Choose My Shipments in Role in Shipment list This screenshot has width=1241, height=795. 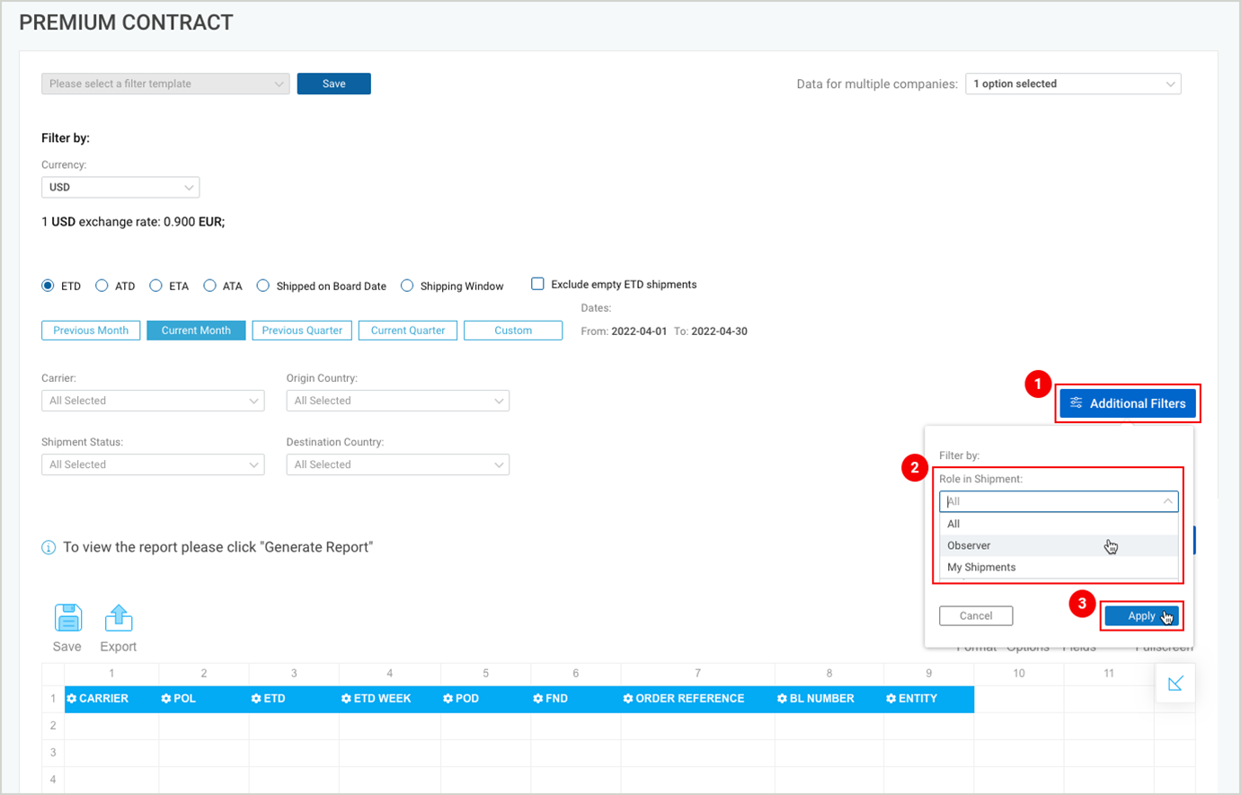pyautogui.click(x=1059, y=567)
